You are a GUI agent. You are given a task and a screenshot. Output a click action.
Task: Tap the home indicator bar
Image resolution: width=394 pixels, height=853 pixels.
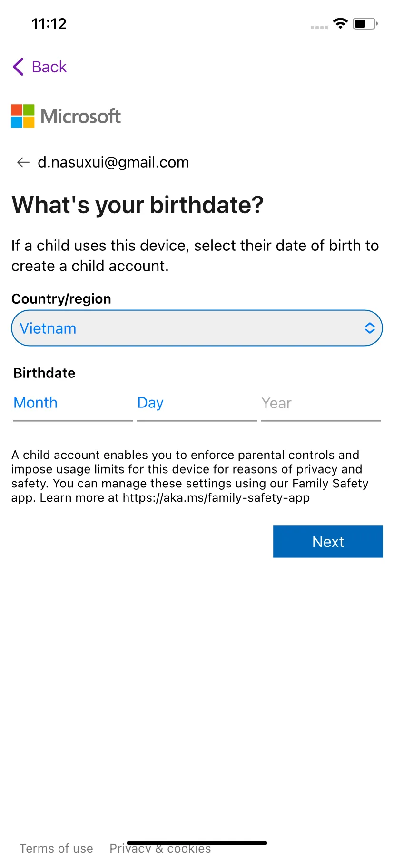tap(197, 843)
